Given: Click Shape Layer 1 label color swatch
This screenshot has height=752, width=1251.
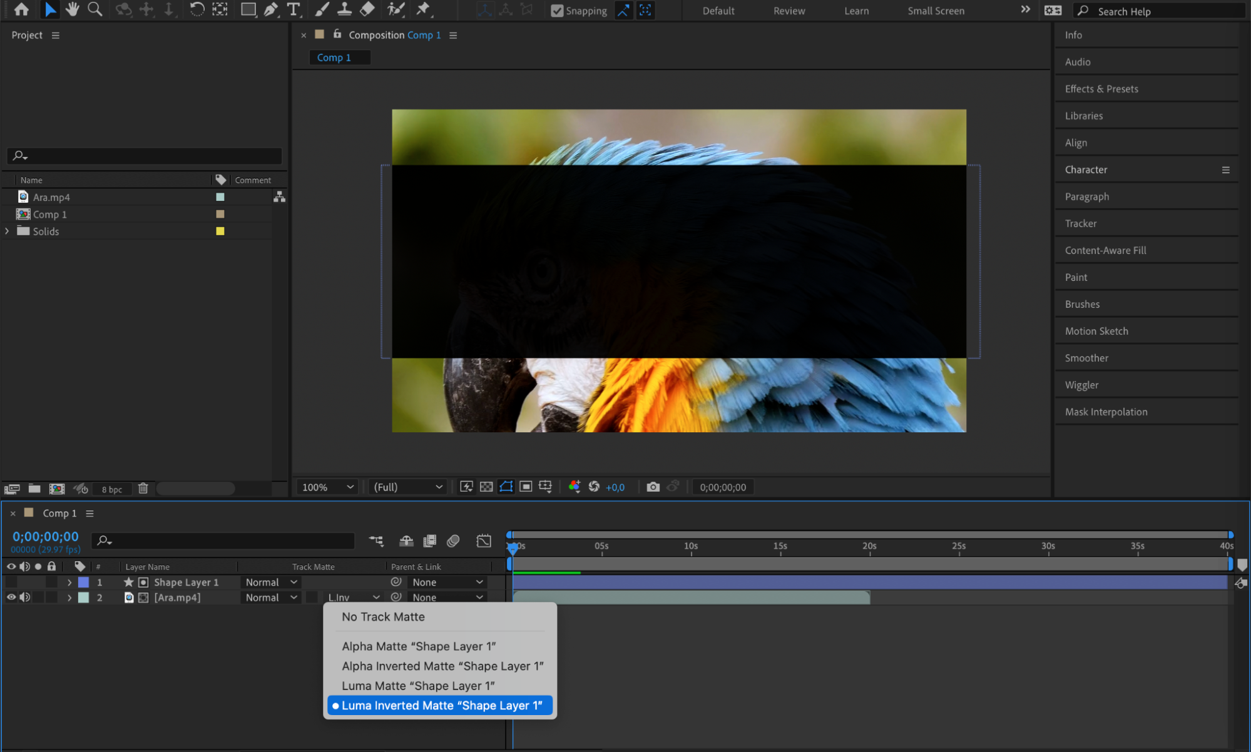Looking at the screenshot, I should tap(83, 582).
